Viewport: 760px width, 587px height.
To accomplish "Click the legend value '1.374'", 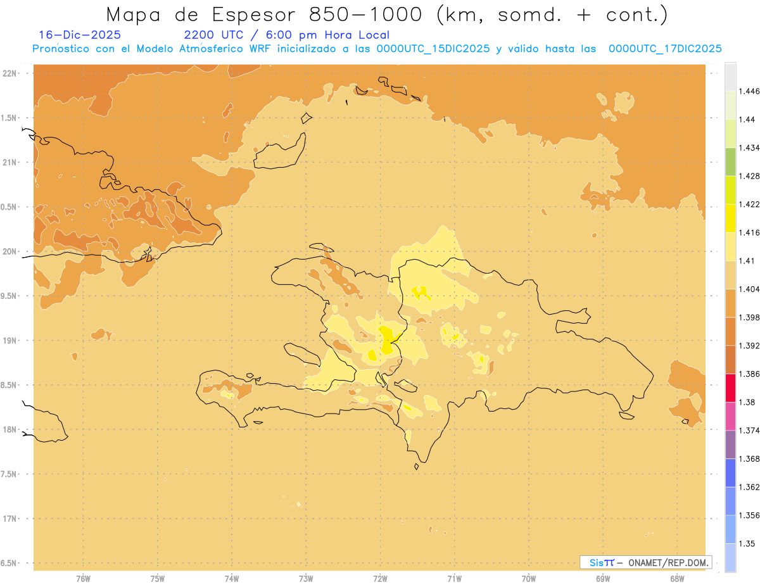I will pos(750,431).
